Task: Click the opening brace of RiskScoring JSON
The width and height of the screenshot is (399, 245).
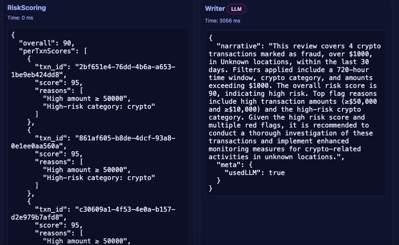Action: coord(13,35)
